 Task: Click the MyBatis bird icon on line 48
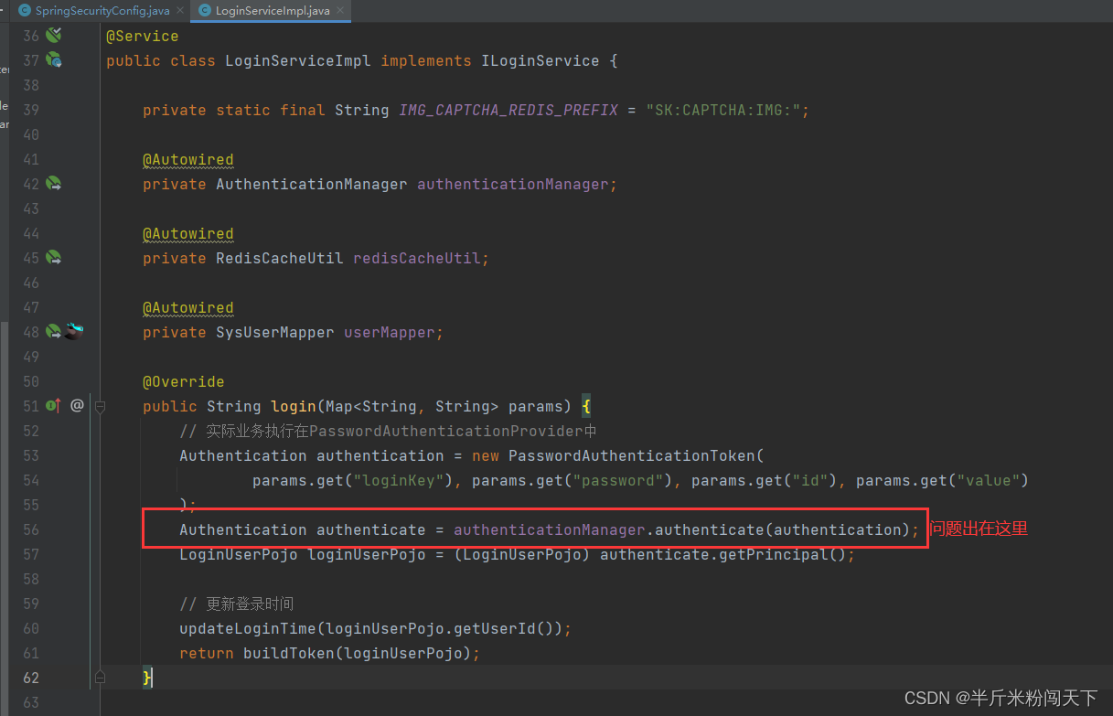click(73, 332)
